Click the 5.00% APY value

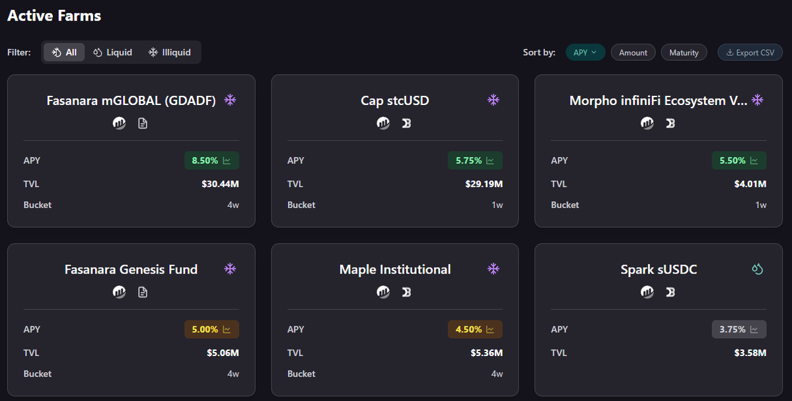[205, 329]
